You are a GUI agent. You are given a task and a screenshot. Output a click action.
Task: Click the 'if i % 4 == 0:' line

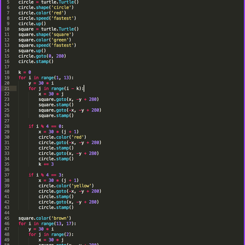pyautogui.click(x=46, y=126)
